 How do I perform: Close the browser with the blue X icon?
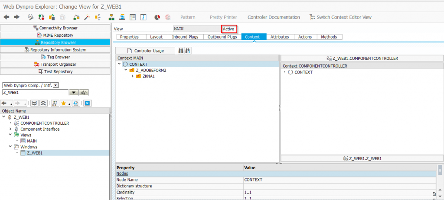87,103
